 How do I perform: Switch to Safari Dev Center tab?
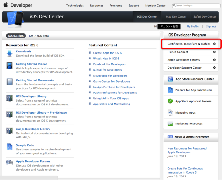(205, 17)
